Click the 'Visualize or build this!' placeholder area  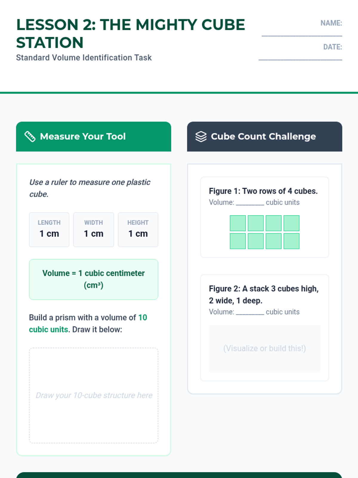coord(265,349)
